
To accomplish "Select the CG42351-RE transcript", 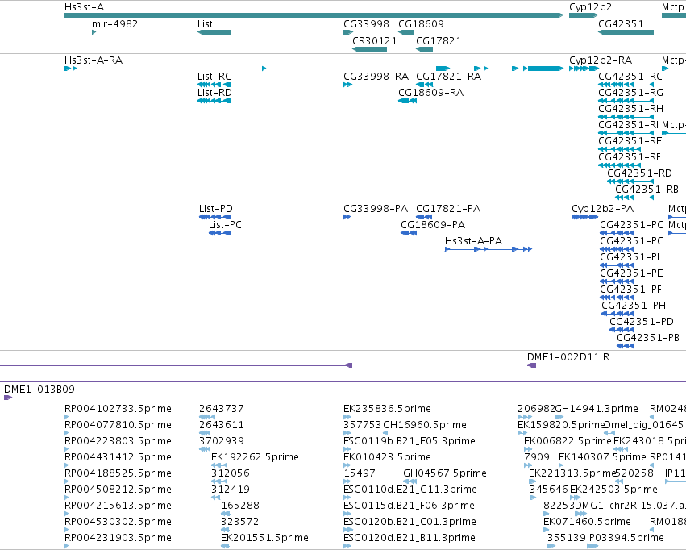I will pyautogui.click(x=620, y=149).
